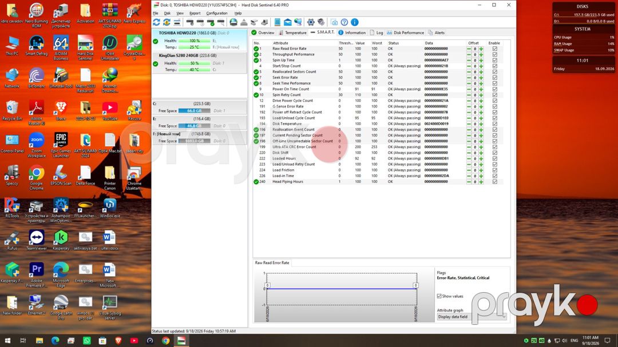Open the Report menu
The image size is (618, 347).
pos(195,13)
